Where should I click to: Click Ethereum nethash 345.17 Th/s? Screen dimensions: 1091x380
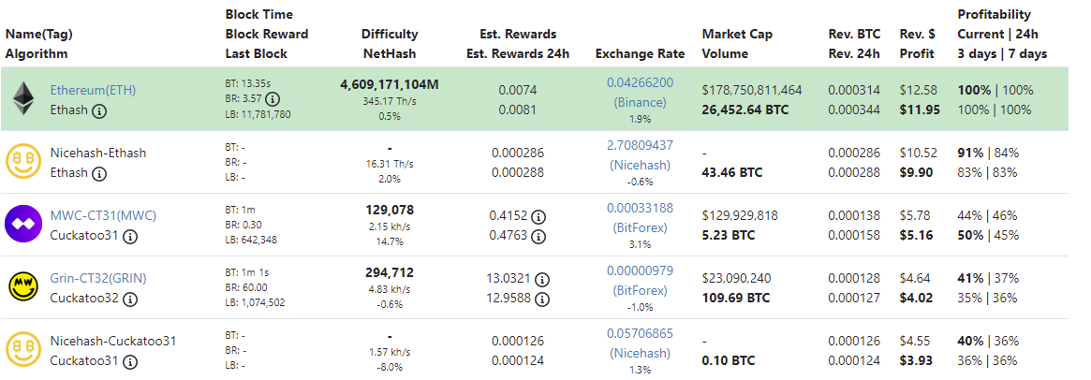tap(390, 102)
